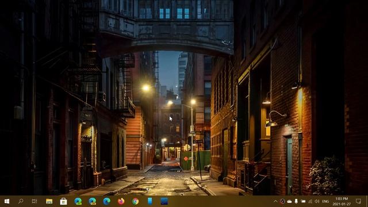This screenshot has height=207, width=368.
Task: Open the Microsoft Store taskbar icon
Action: [64, 201]
